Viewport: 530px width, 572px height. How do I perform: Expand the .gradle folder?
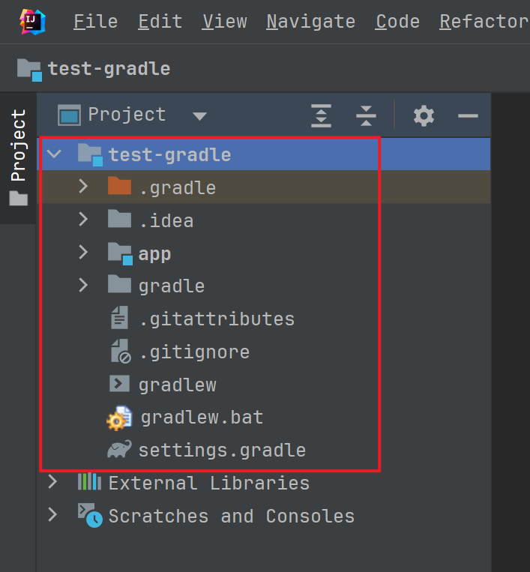point(83,187)
